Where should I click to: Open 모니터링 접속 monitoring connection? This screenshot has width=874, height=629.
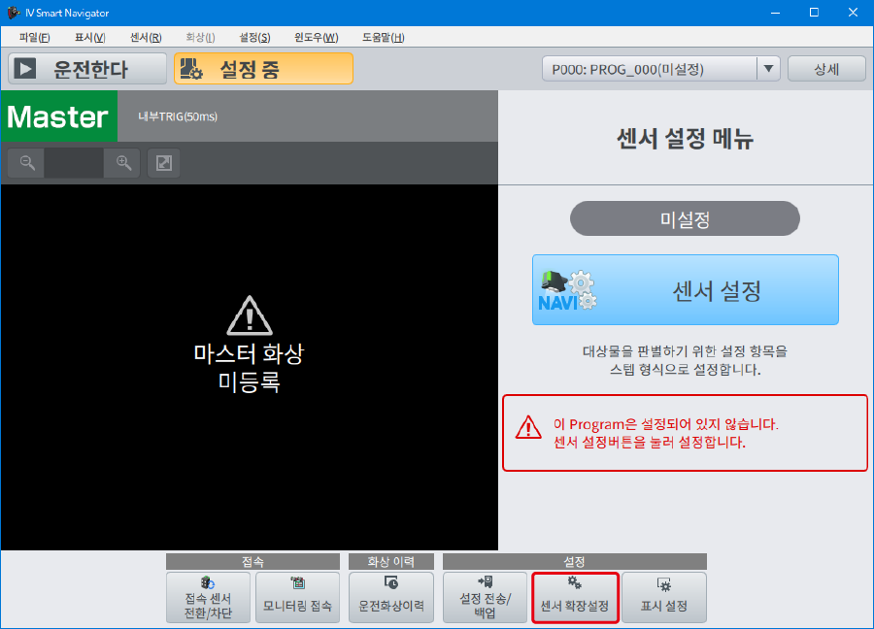[298, 597]
